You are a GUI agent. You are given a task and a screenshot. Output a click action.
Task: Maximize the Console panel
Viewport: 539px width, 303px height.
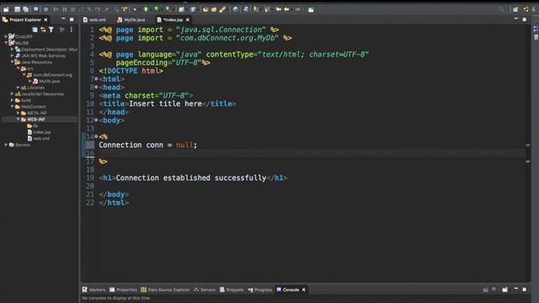coord(524,290)
